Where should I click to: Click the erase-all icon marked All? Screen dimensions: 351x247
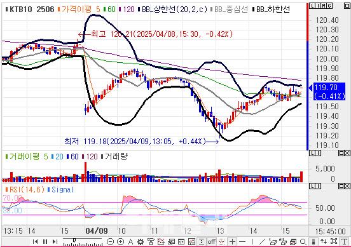(283, 242)
